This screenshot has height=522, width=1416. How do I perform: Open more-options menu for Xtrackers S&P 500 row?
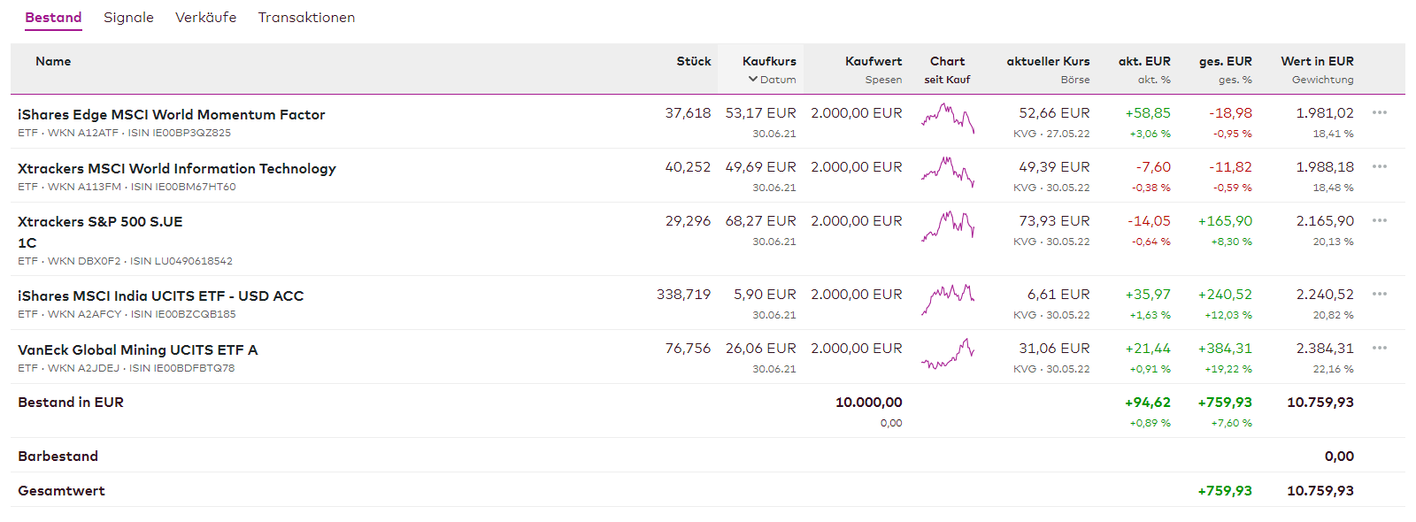click(x=1379, y=221)
